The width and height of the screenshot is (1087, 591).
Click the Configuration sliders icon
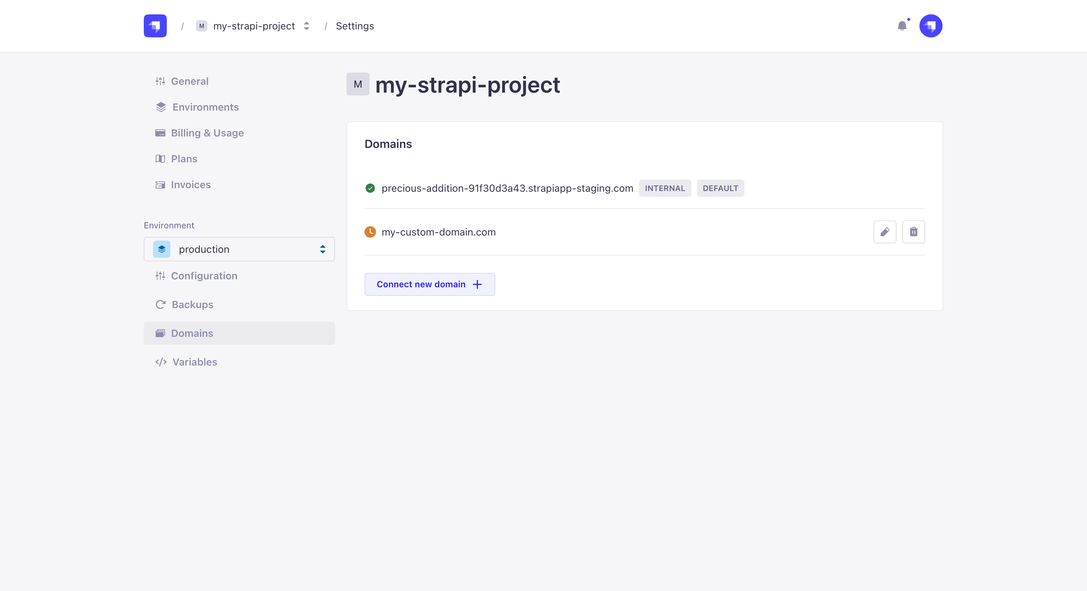pyautogui.click(x=161, y=276)
